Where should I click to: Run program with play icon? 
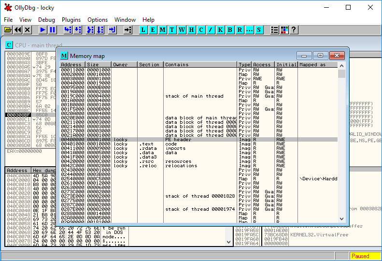tap(42, 30)
